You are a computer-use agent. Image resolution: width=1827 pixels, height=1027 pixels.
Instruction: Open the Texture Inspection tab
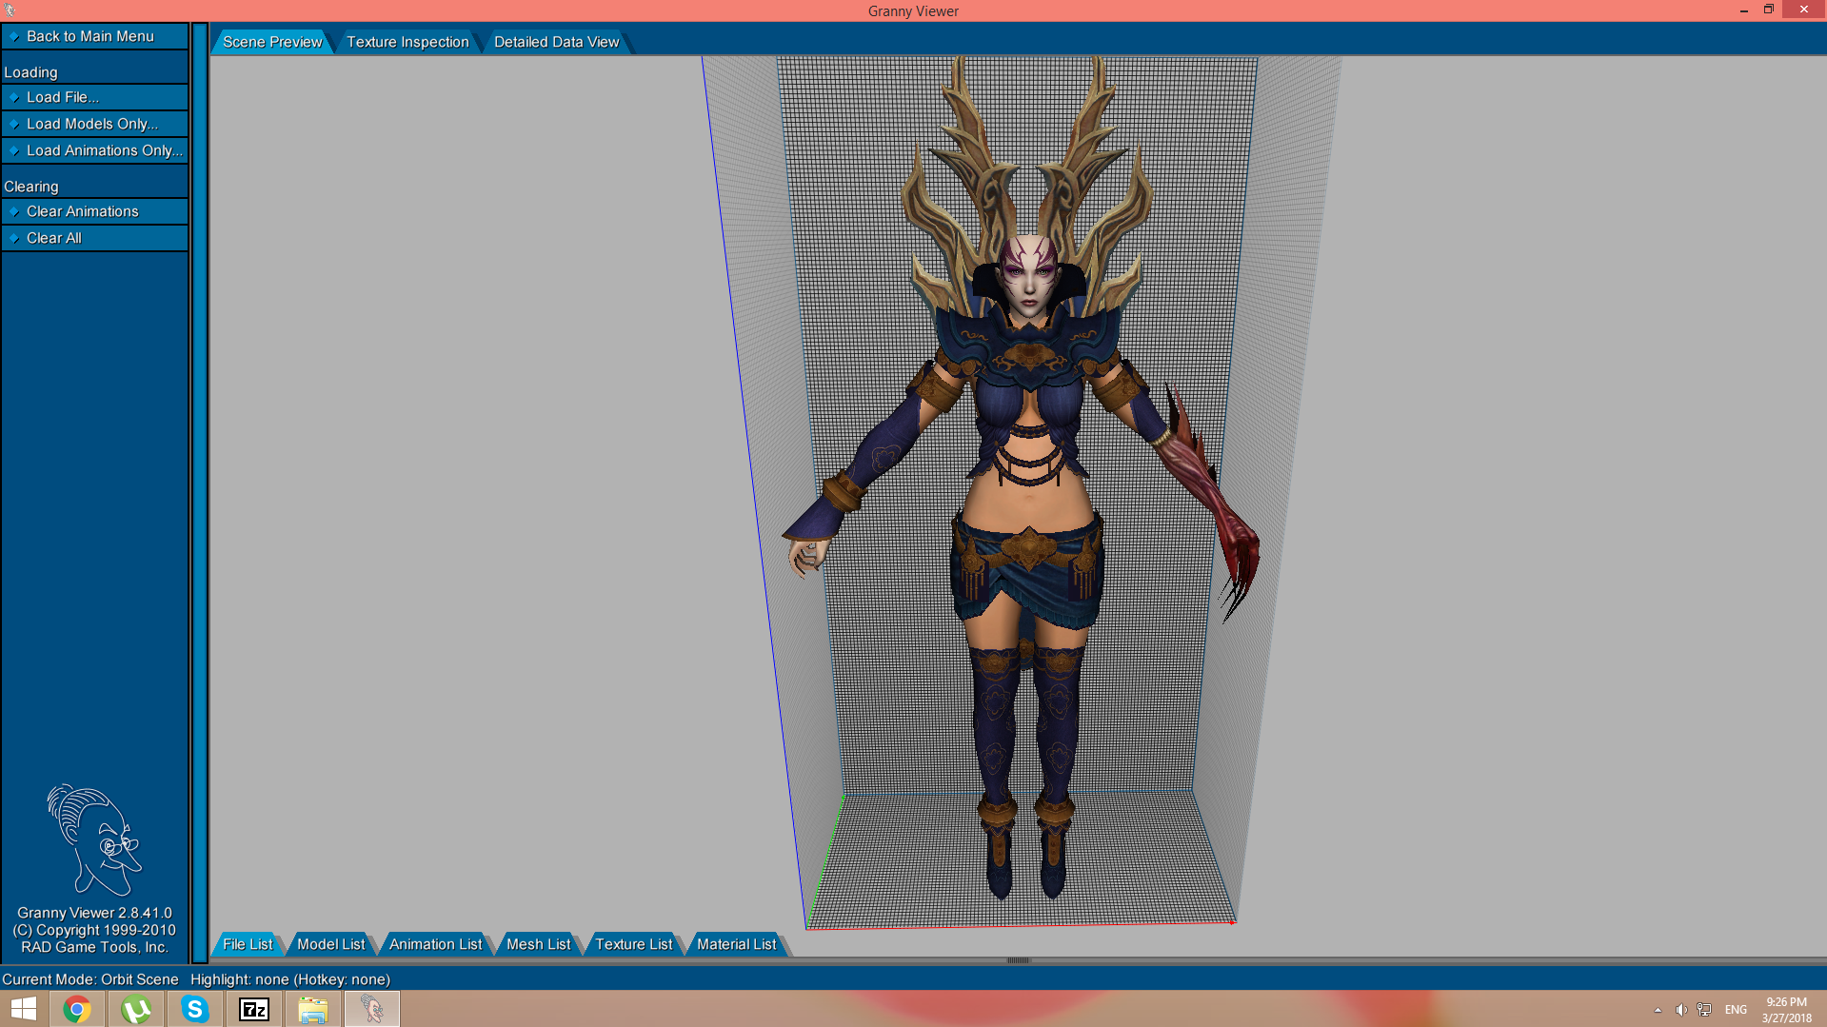tap(407, 42)
